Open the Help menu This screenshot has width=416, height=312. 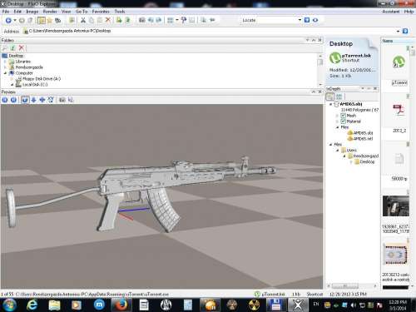tap(409, 12)
